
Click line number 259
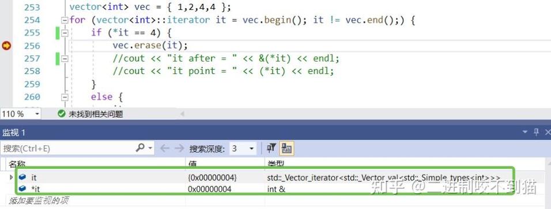click(32, 84)
